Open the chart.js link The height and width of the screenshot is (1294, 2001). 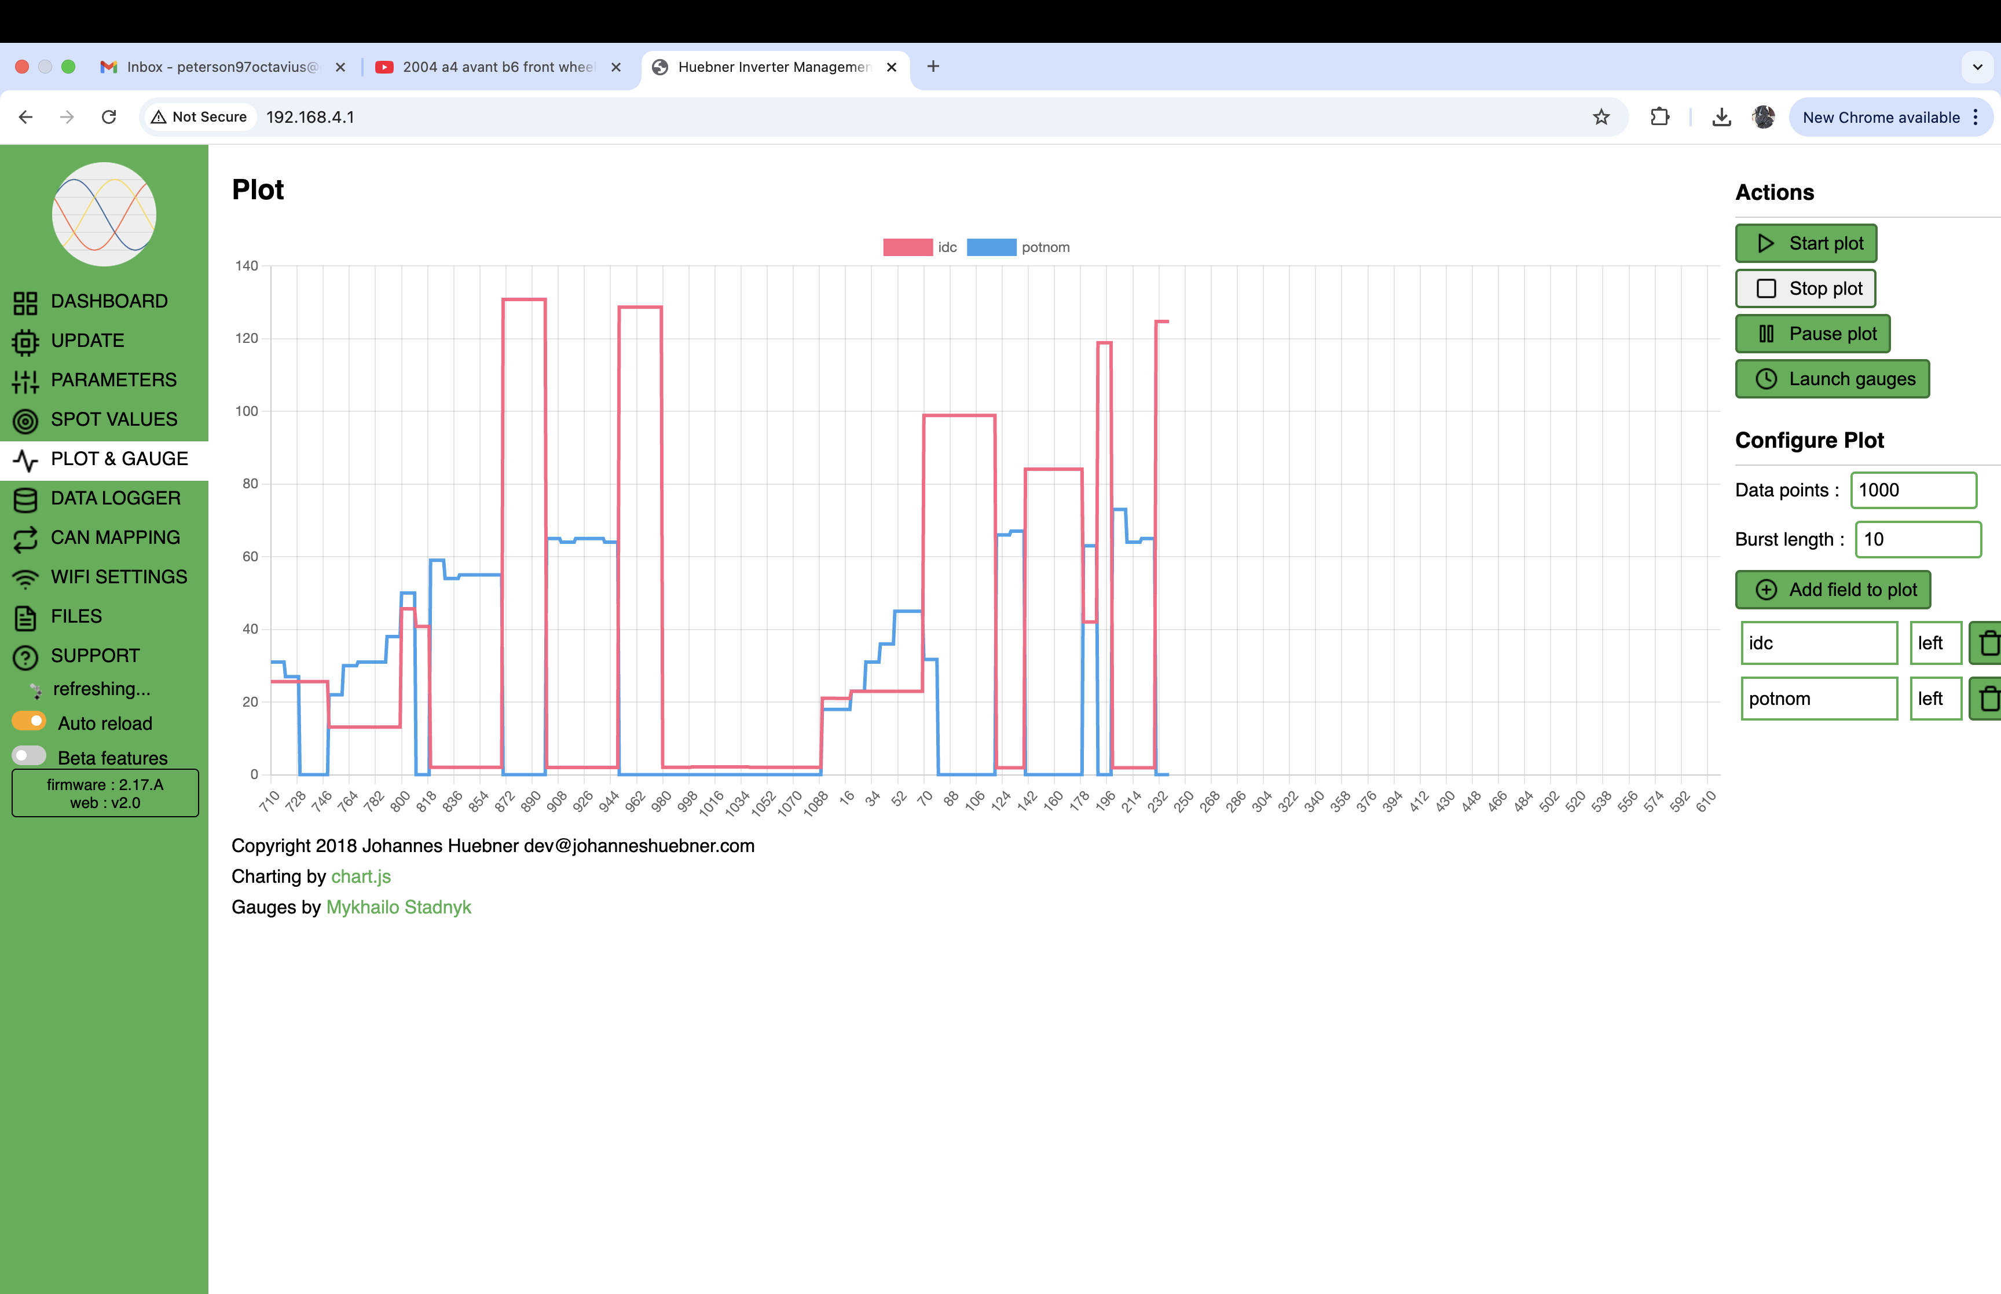coord(360,876)
